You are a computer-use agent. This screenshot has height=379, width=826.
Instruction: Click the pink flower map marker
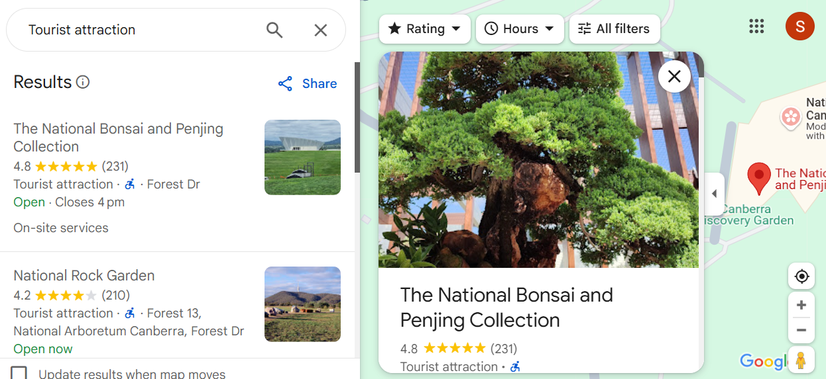pyautogui.click(x=791, y=118)
